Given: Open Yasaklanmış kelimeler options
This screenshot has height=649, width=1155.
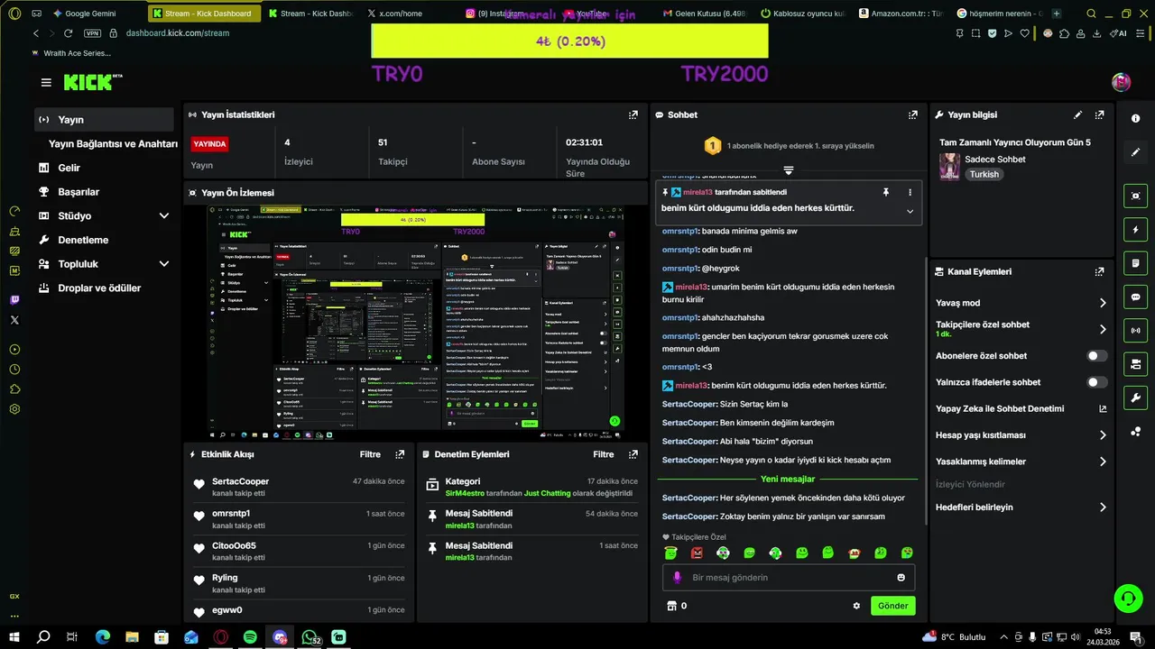Looking at the screenshot, I should pyautogui.click(x=1020, y=462).
